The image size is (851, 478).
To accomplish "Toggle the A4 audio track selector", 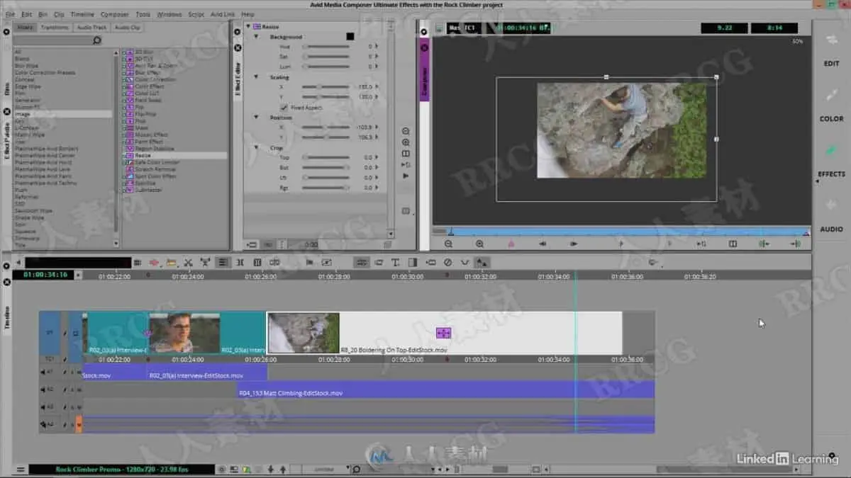I will 50,424.
